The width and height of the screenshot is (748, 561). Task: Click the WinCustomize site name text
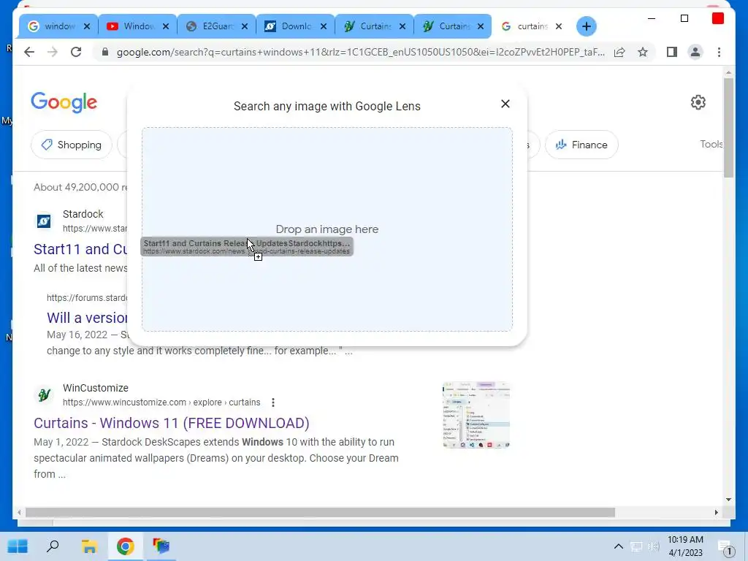[x=96, y=388]
